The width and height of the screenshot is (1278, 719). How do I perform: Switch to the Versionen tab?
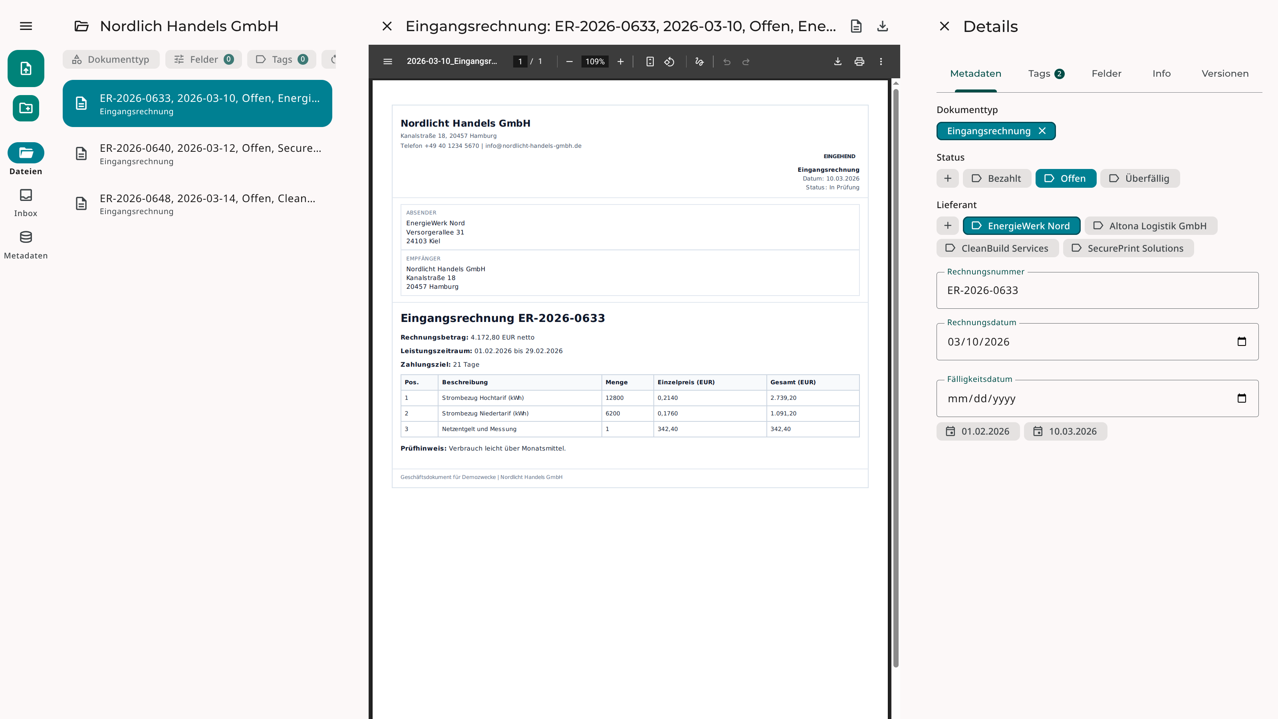pyautogui.click(x=1225, y=73)
